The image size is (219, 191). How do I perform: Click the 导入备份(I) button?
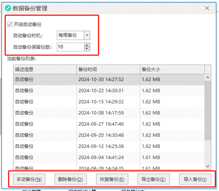[x=195, y=179]
